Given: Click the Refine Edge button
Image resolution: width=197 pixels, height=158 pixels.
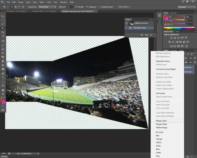Looking at the screenshot, I should (x=124, y=7).
